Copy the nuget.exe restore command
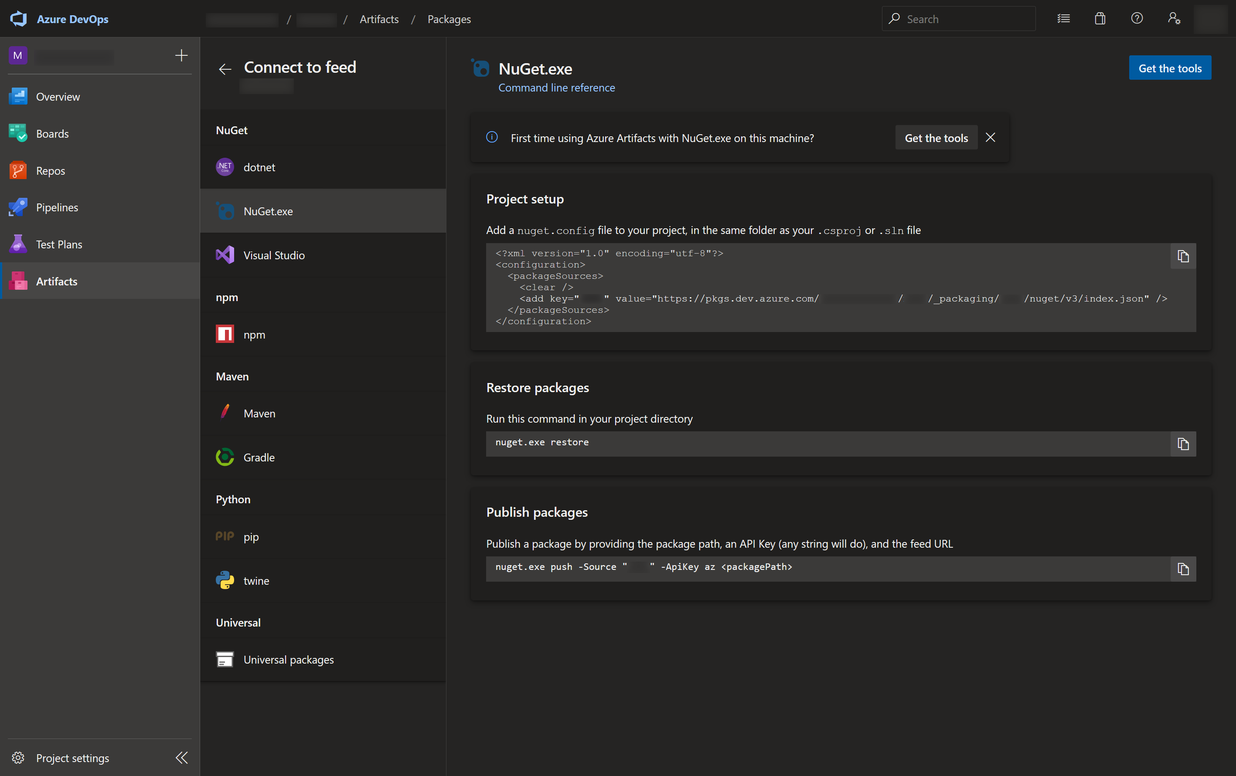Screen dimensions: 1236x776 (x=1183, y=444)
